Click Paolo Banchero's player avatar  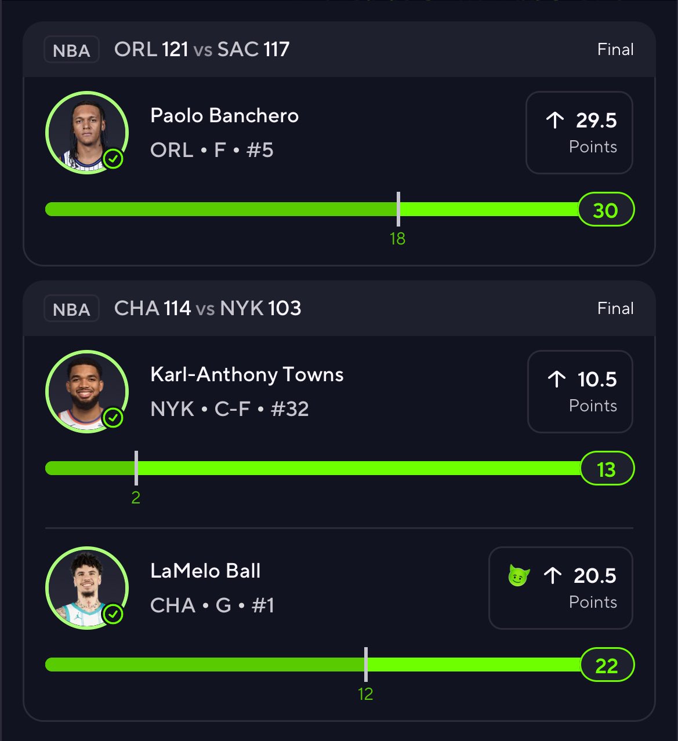[86, 133]
